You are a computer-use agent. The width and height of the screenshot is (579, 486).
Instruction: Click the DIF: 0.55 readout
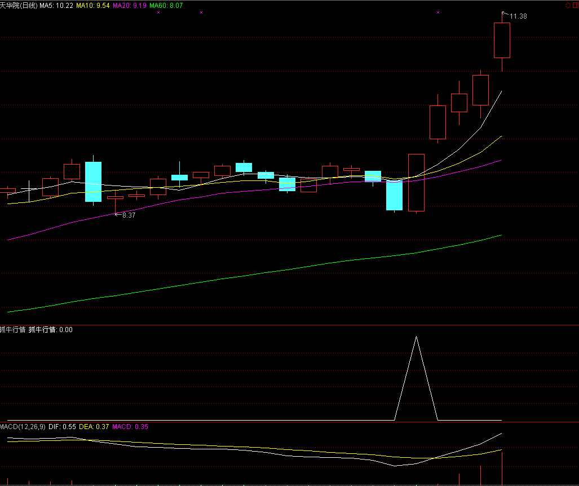click(x=63, y=427)
